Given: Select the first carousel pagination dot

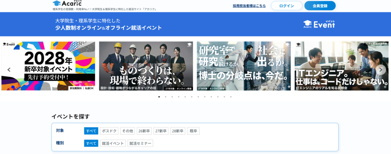Looking at the screenshot, I should click(159, 97).
